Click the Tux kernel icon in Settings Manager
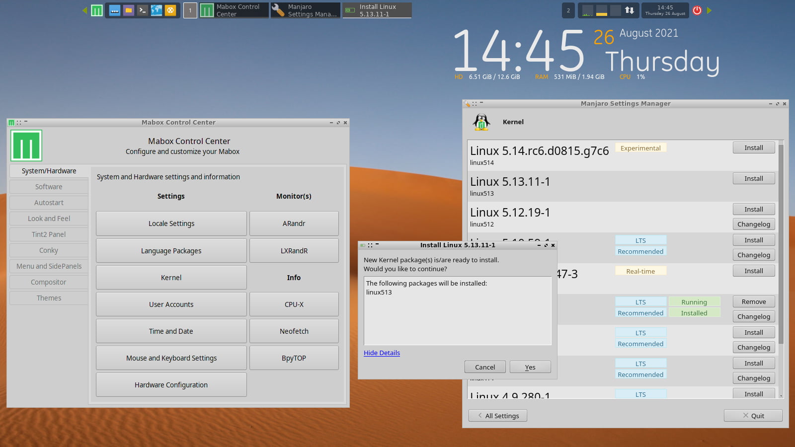The image size is (795, 447). 481,122
